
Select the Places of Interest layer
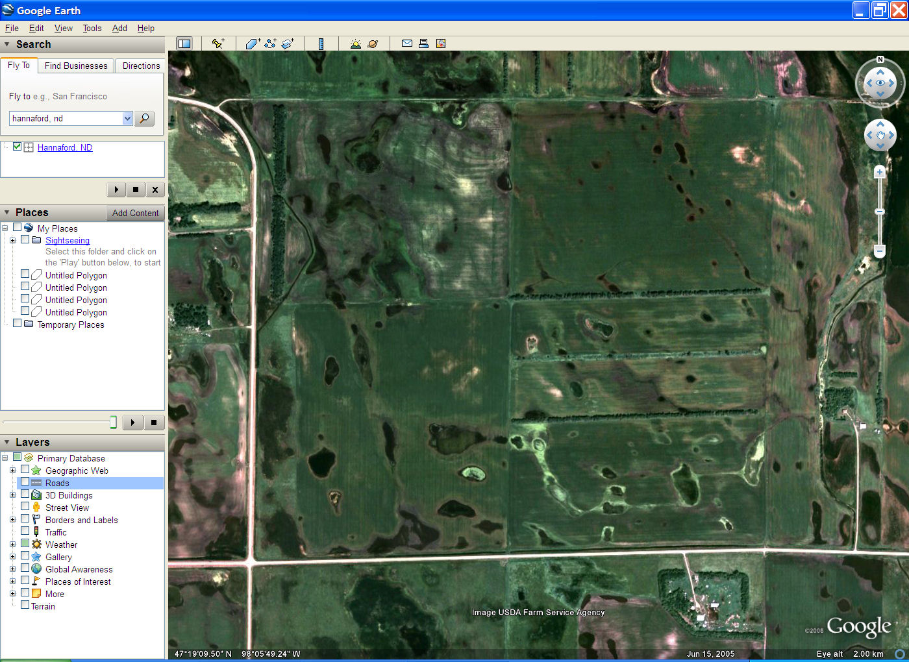(78, 582)
